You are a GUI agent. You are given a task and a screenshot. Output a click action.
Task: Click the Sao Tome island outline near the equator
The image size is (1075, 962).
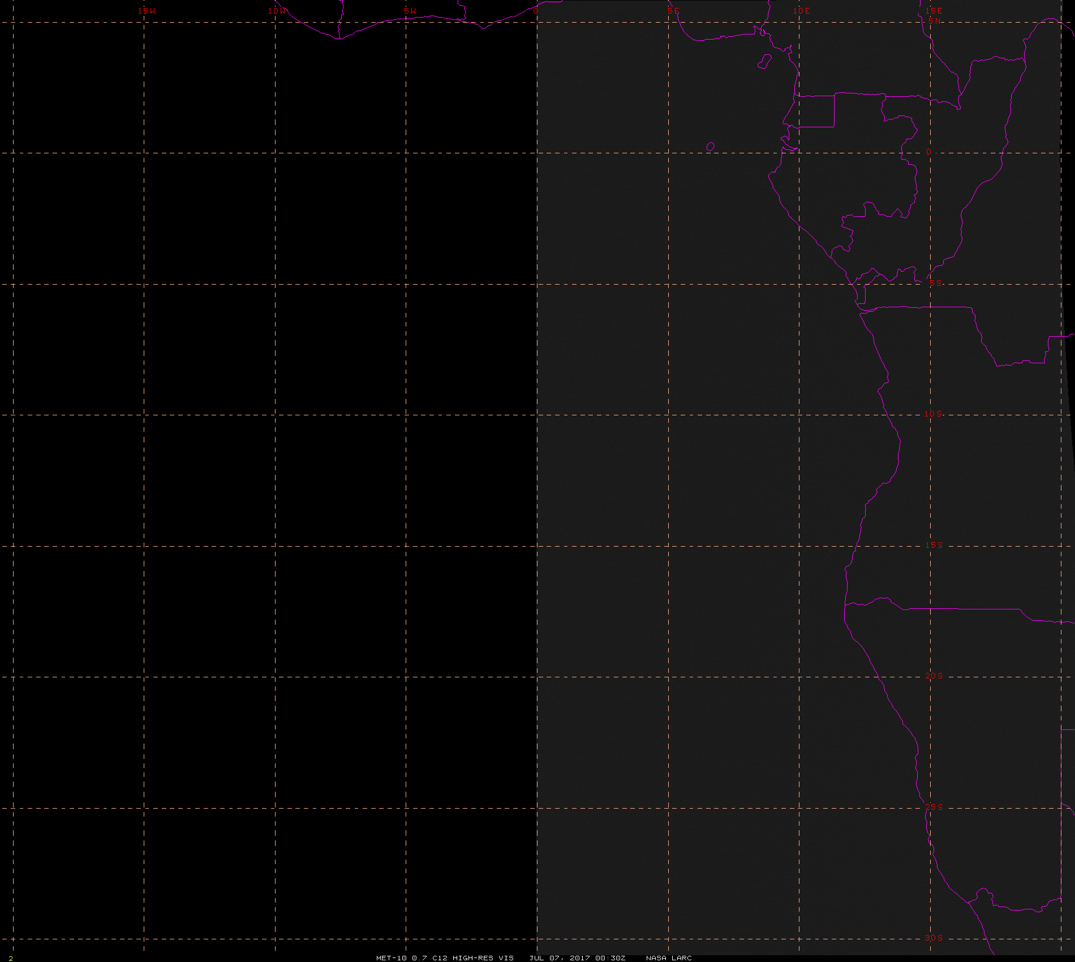pyautogui.click(x=711, y=147)
